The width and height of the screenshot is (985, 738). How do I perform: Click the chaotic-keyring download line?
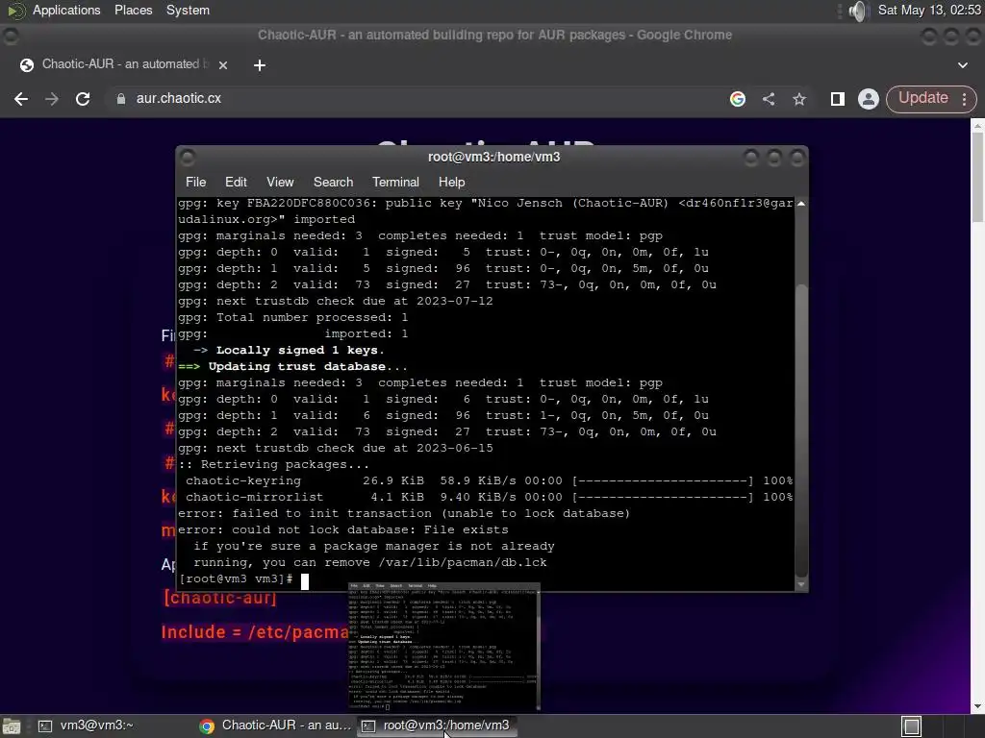(x=486, y=480)
